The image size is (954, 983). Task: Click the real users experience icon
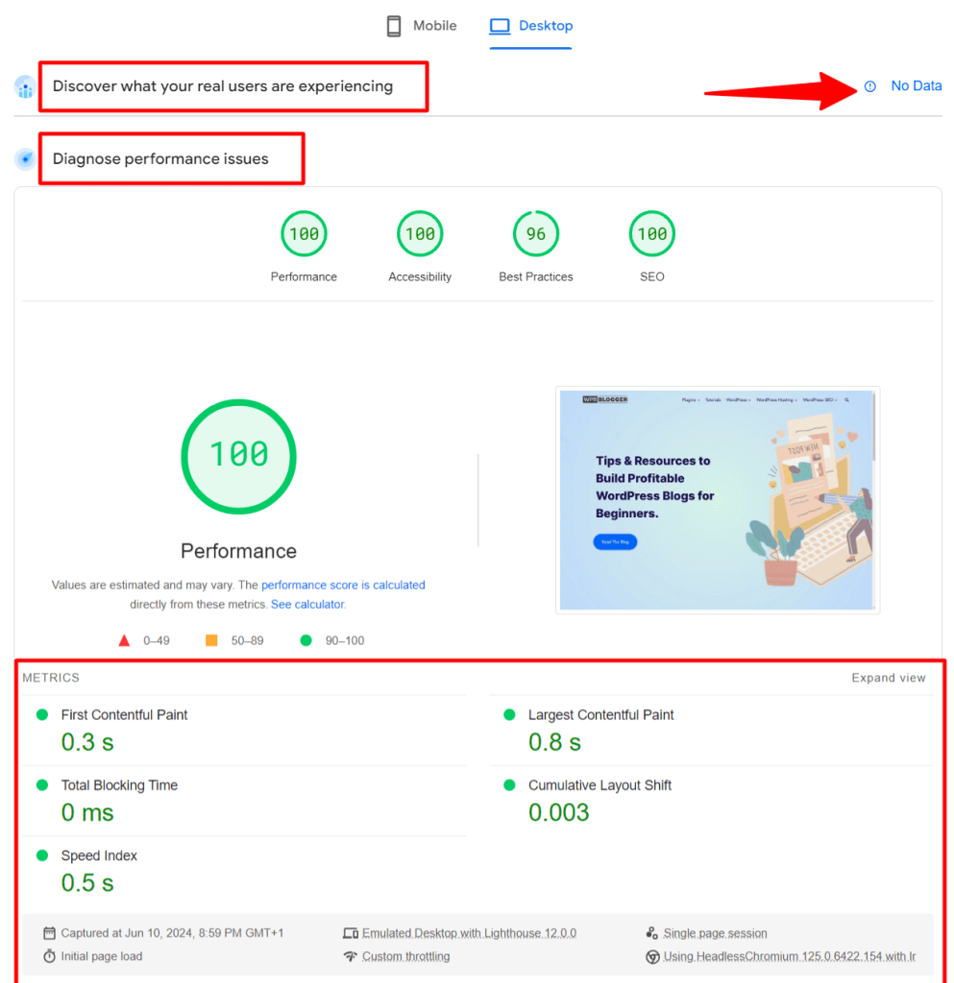(x=25, y=87)
